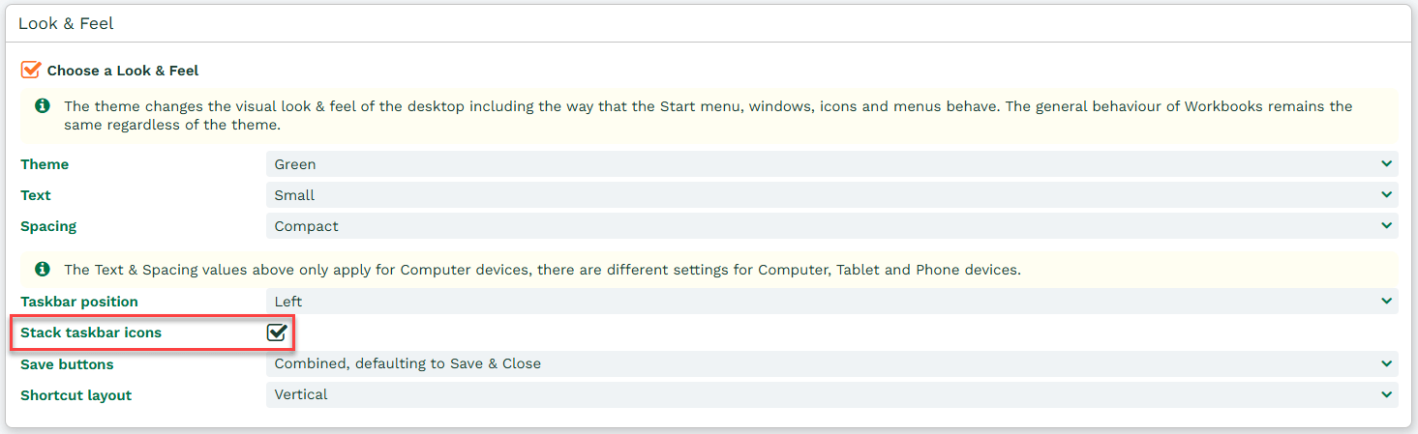The width and height of the screenshot is (1418, 434).
Task: Click the Choose a Look & Feel label text
Action: click(x=123, y=71)
